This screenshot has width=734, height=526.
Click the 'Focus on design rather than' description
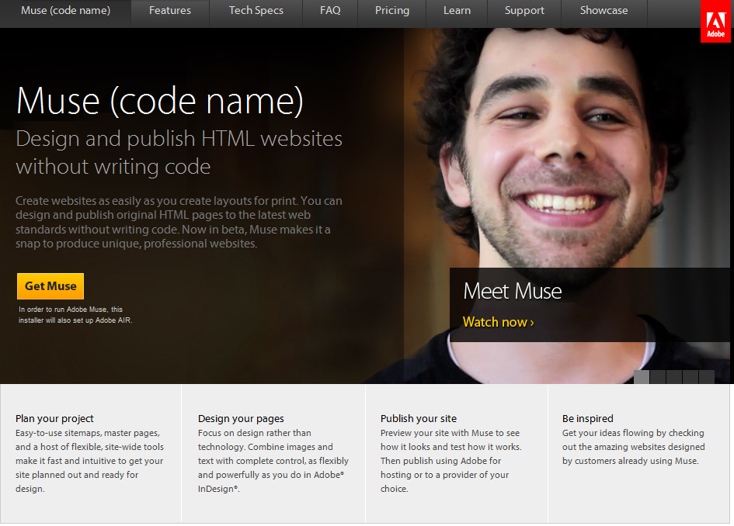tap(273, 461)
